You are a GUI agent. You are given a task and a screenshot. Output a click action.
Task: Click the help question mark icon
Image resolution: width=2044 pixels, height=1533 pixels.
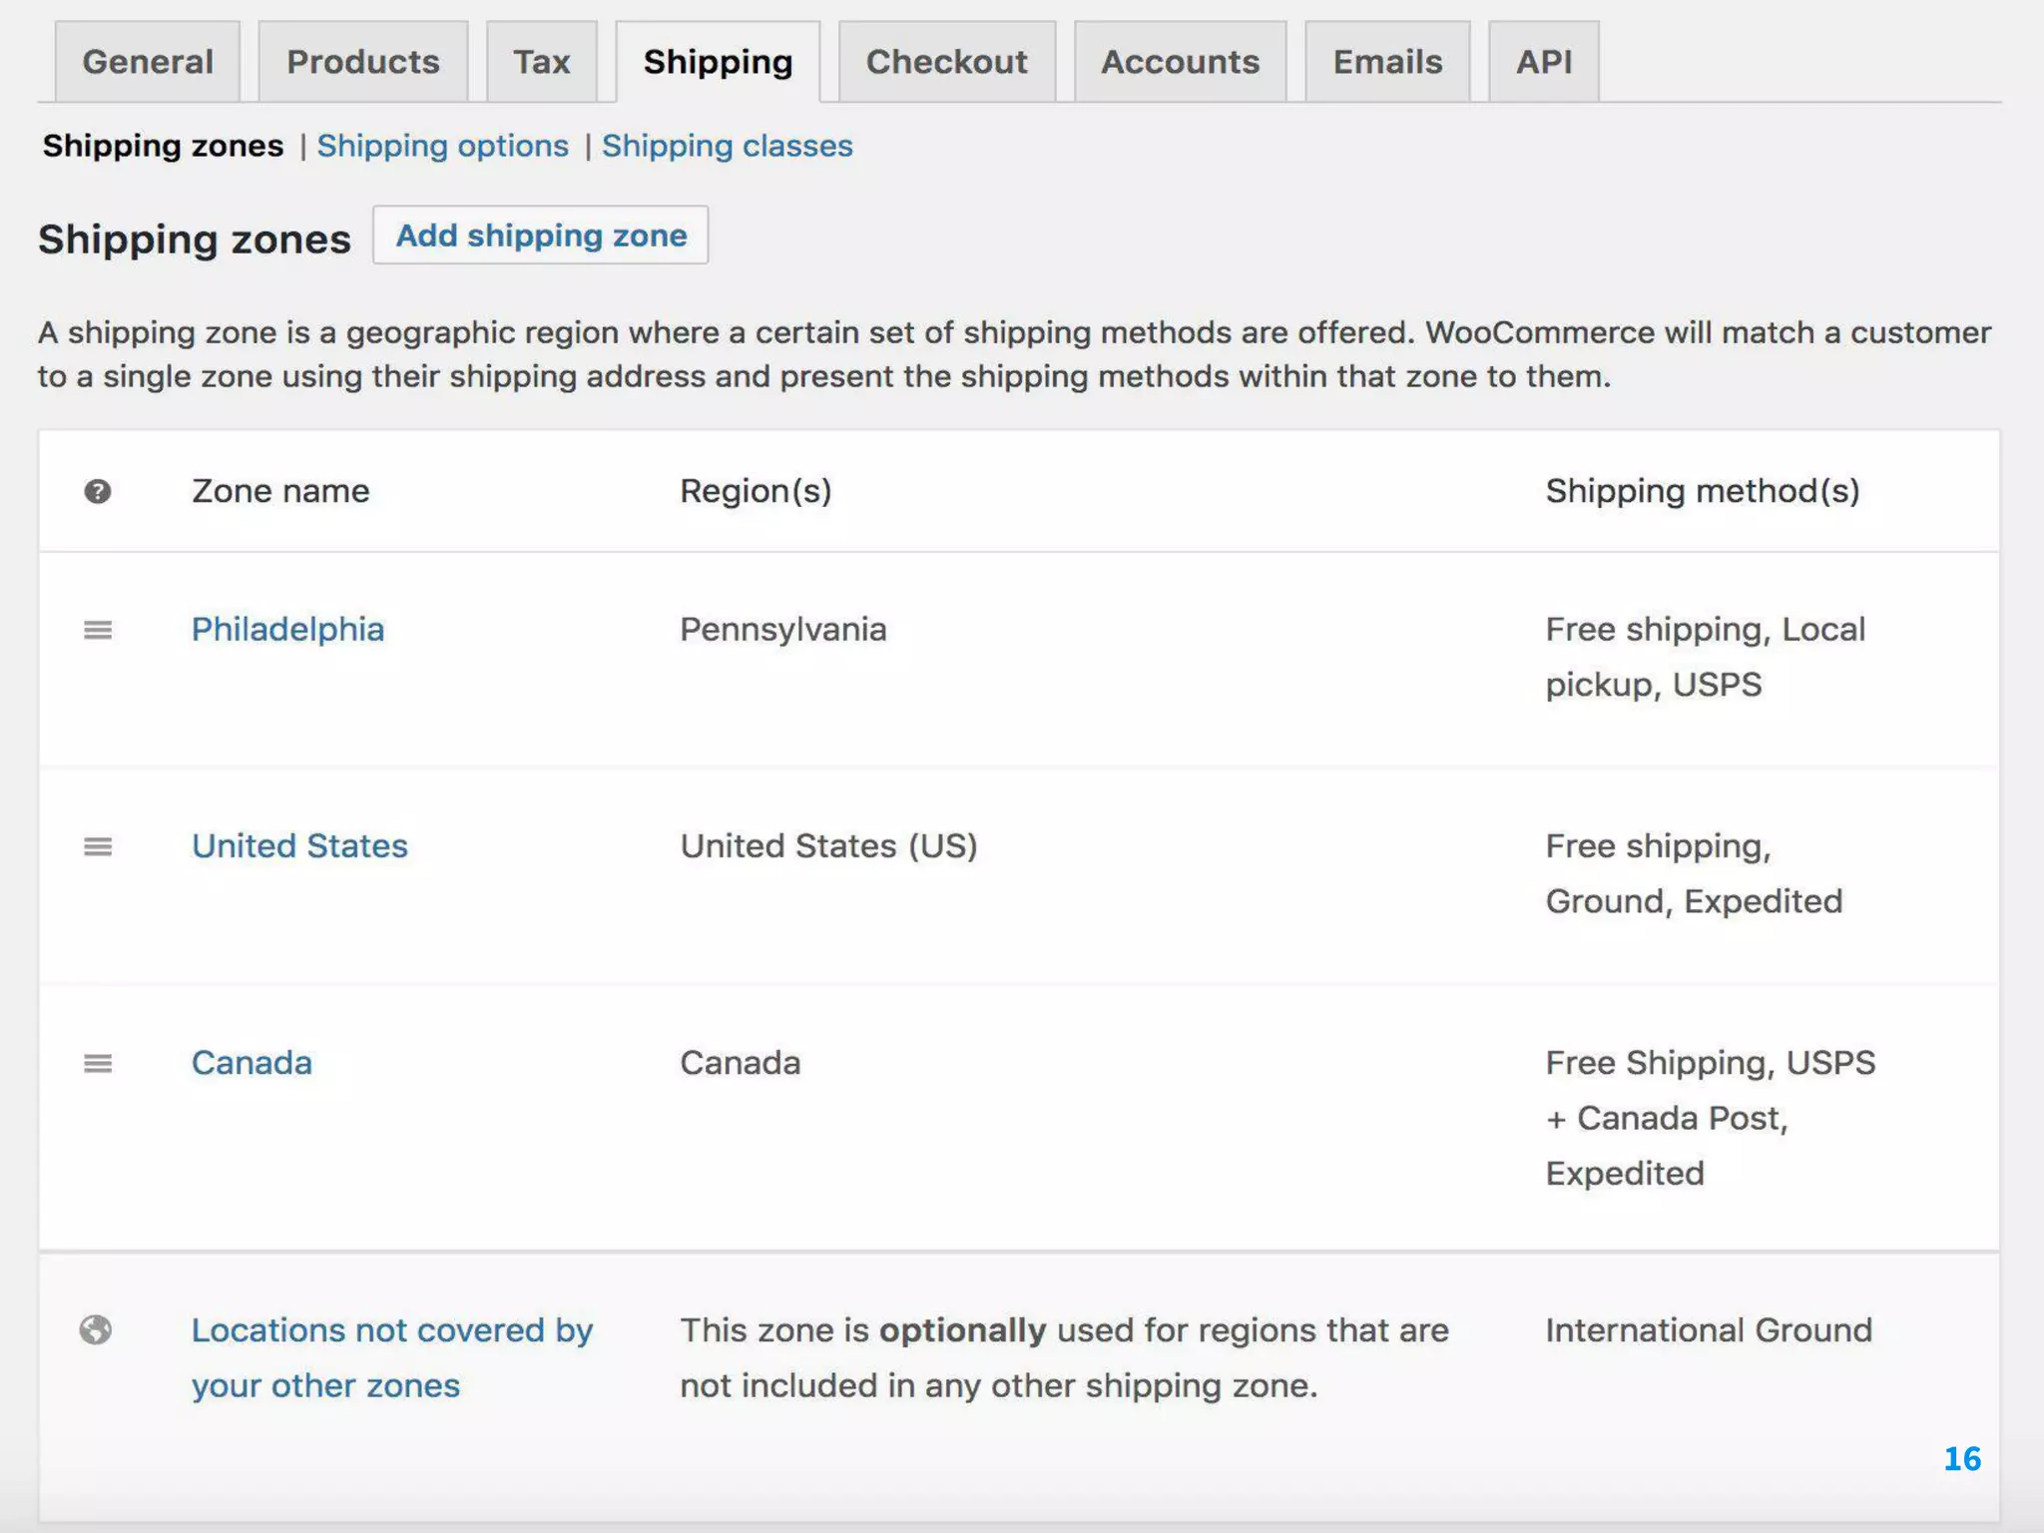tap(97, 491)
